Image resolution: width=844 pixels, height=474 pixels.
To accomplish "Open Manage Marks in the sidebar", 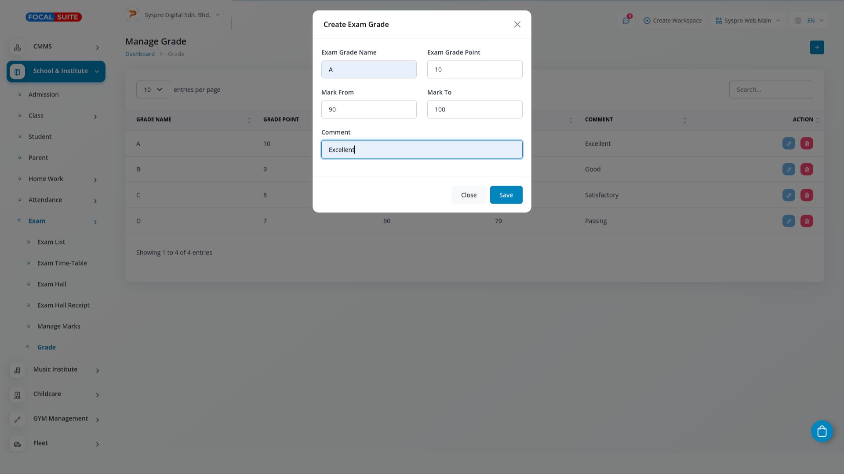I will pyautogui.click(x=58, y=327).
